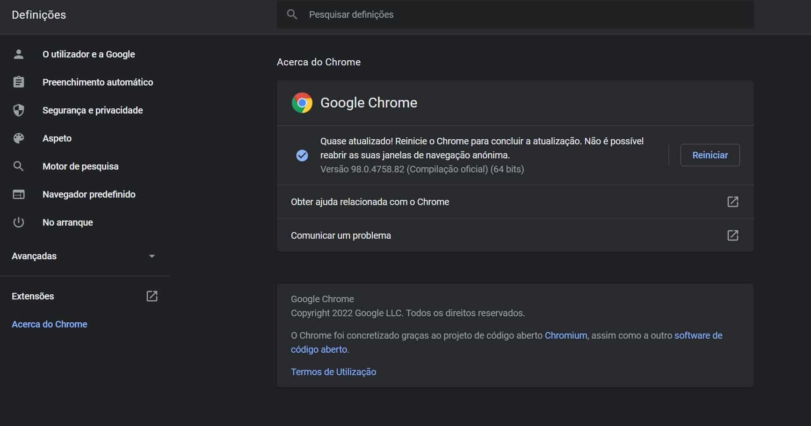Click the shield icon for Segurança e privacidade

click(19, 110)
